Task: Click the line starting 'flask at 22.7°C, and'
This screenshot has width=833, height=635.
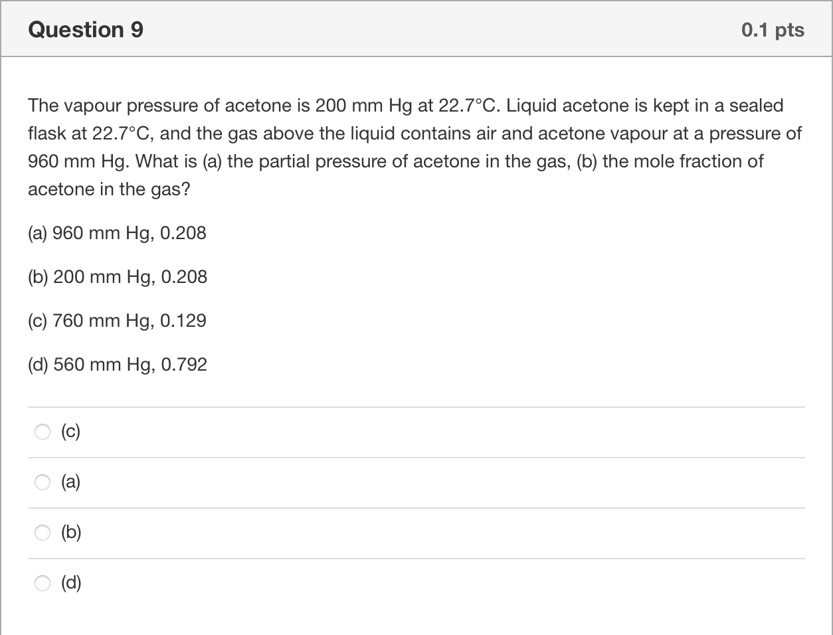Action: pos(415,134)
